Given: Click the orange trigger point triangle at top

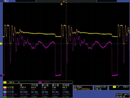Looking at the screenshot, I should point(66,3).
